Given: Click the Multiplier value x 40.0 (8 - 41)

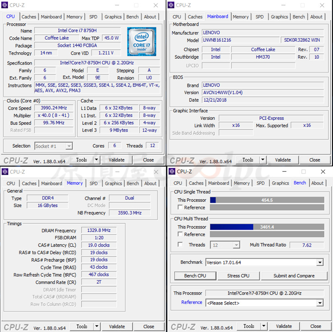Looking at the screenshot, I should pyautogui.click(x=54, y=115).
